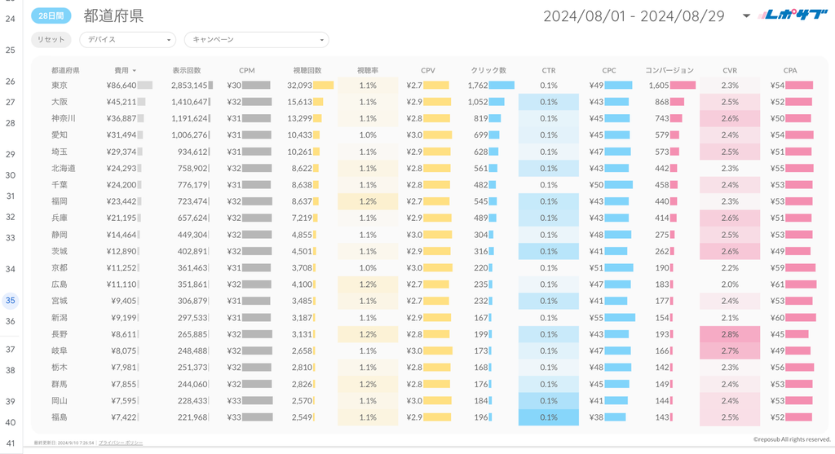Select row number 35 in left gutter
The height and width of the screenshot is (454, 835).
11,301
